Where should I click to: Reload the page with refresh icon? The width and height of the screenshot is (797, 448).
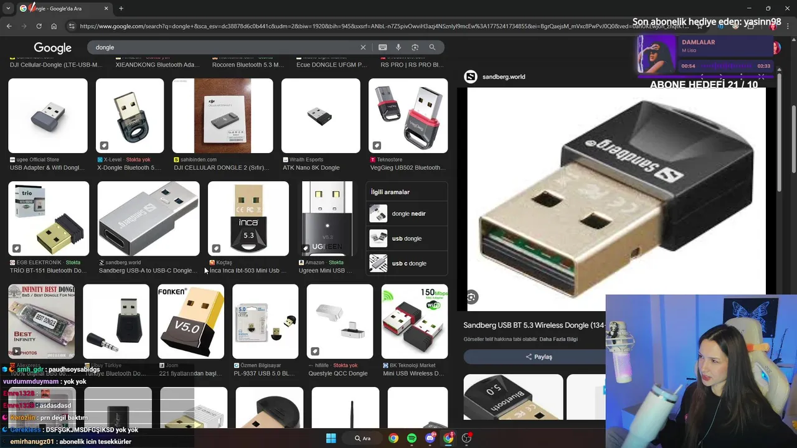39,26
